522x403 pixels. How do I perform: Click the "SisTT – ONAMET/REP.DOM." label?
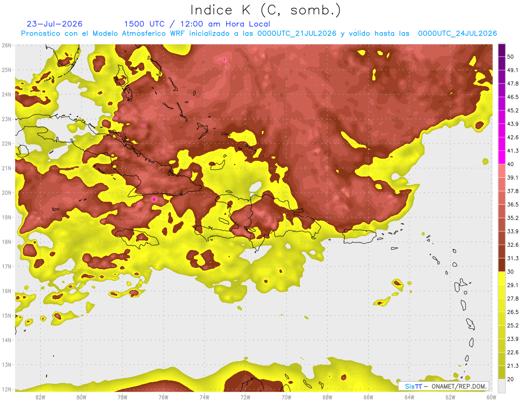click(444, 386)
